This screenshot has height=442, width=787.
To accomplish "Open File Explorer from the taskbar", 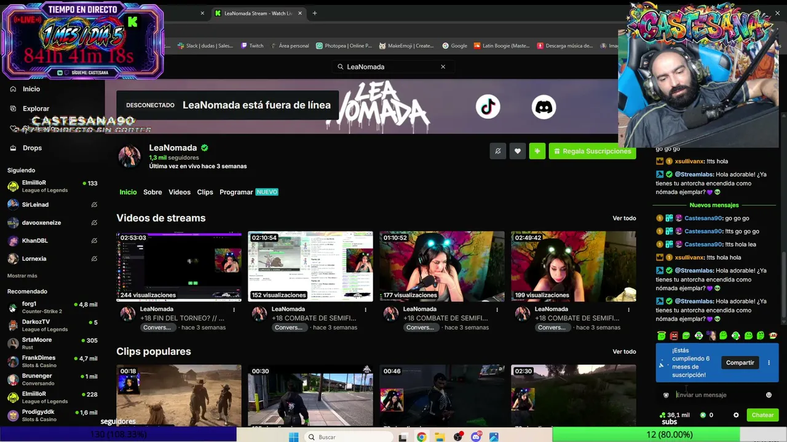I will [x=440, y=437].
